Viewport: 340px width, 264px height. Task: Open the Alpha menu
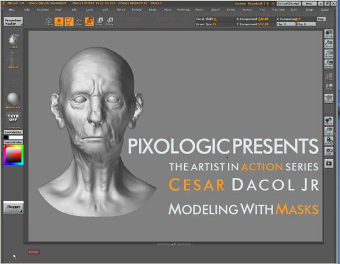point(11,10)
